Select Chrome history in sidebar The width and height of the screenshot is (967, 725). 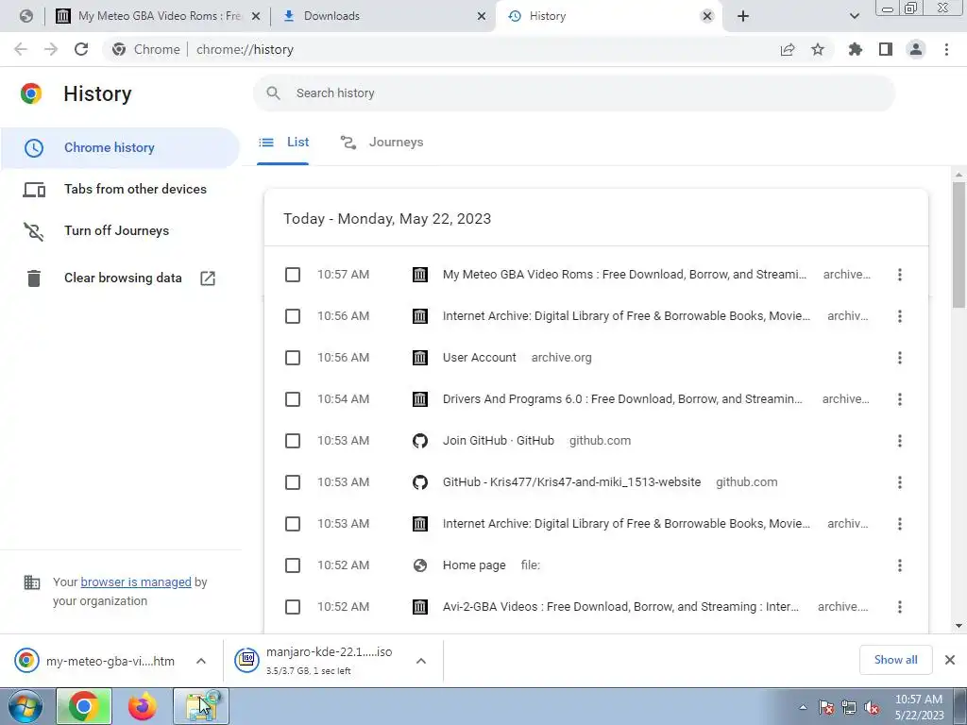[x=120, y=148]
